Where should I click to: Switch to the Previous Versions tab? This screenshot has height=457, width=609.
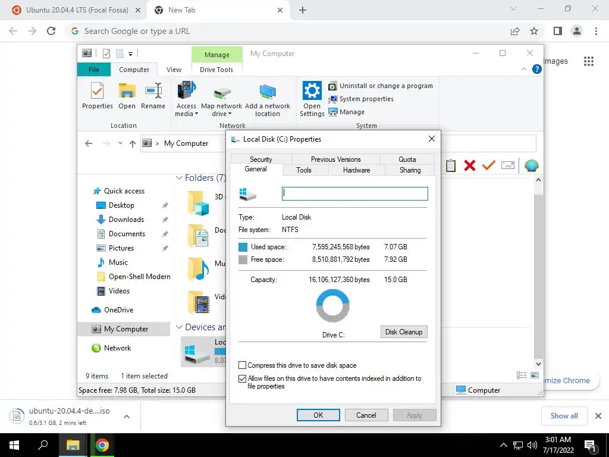coord(335,159)
